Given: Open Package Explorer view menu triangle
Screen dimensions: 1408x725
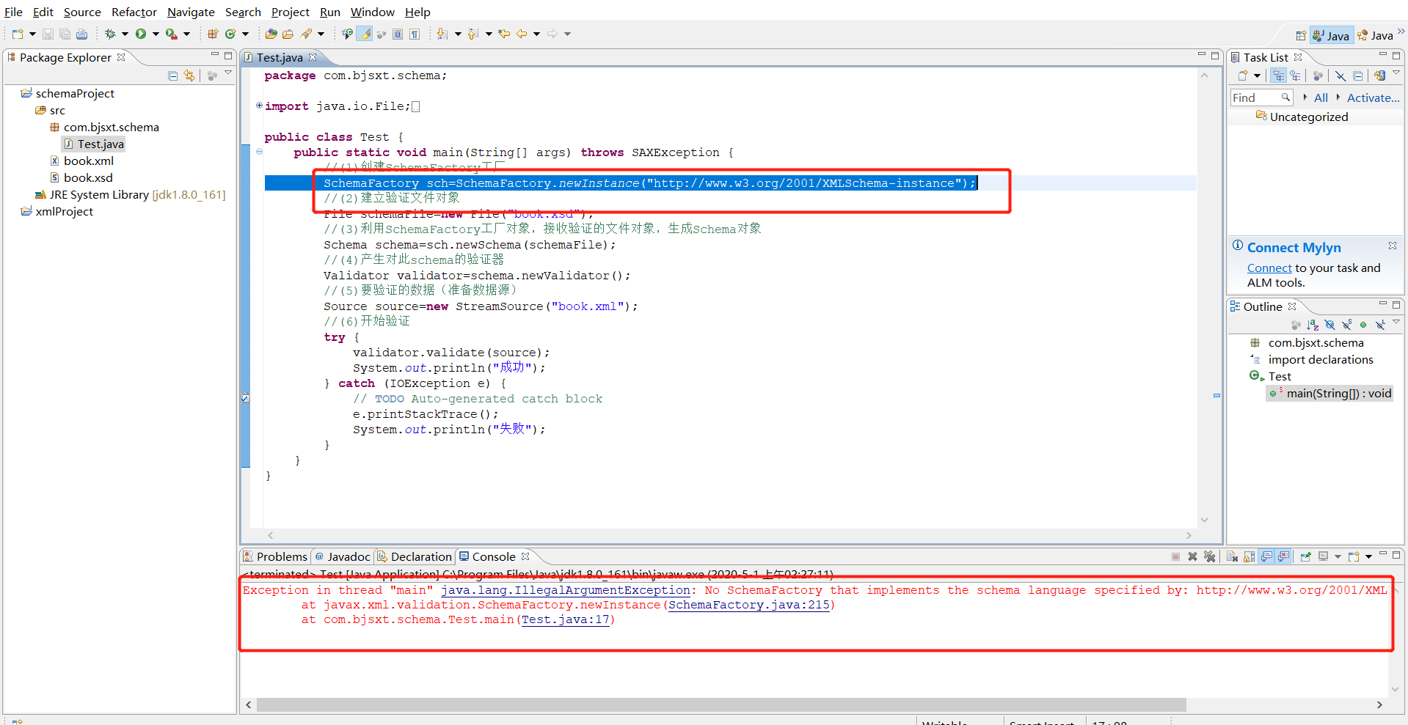Looking at the screenshot, I should [x=228, y=73].
